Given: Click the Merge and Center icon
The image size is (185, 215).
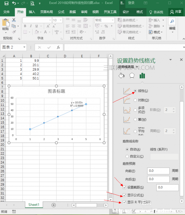Looking at the screenshot, I should (85, 26).
